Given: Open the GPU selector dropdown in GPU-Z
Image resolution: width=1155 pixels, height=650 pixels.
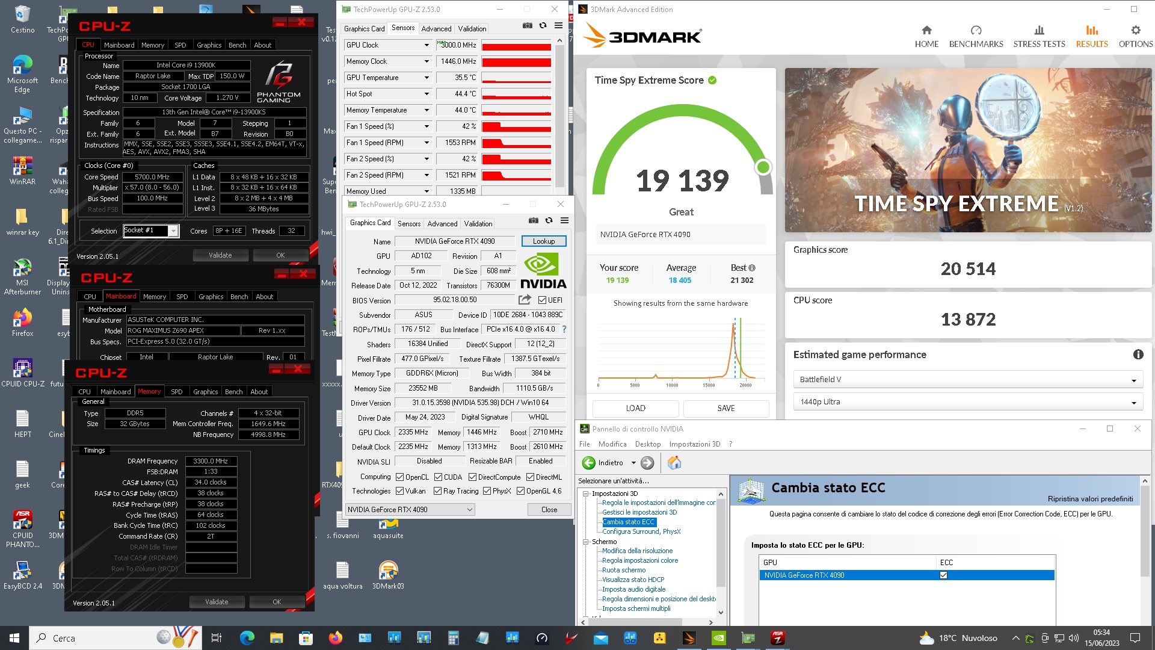Looking at the screenshot, I should [x=410, y=510].
